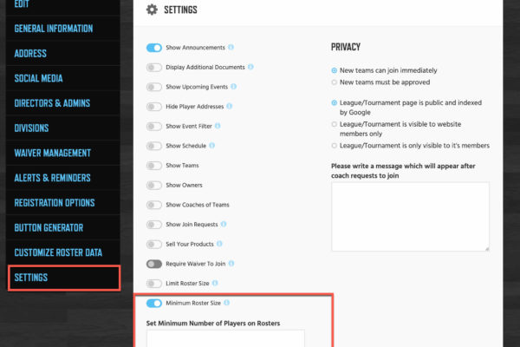Click the info icon beside Show Announcements
The width and height of the screenshot is (520, 347).
click(231, 47)
